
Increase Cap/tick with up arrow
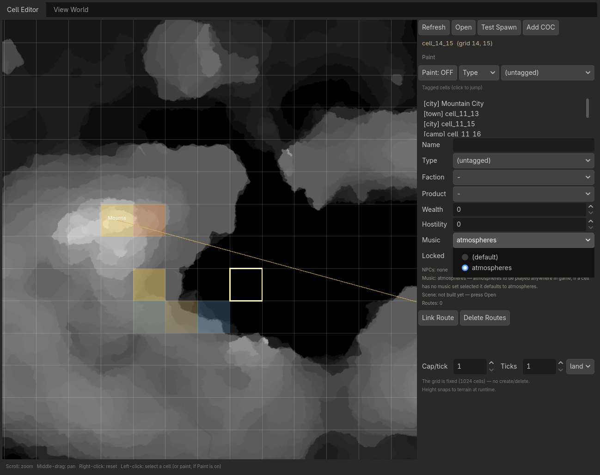point(491,363)
